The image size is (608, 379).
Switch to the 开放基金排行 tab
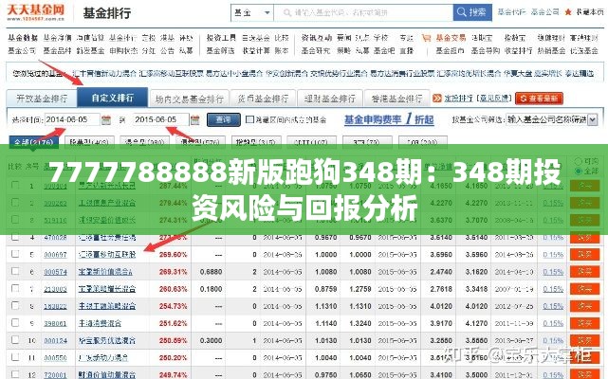[39, 98]
